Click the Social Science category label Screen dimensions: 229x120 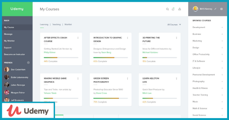(199, 115)
